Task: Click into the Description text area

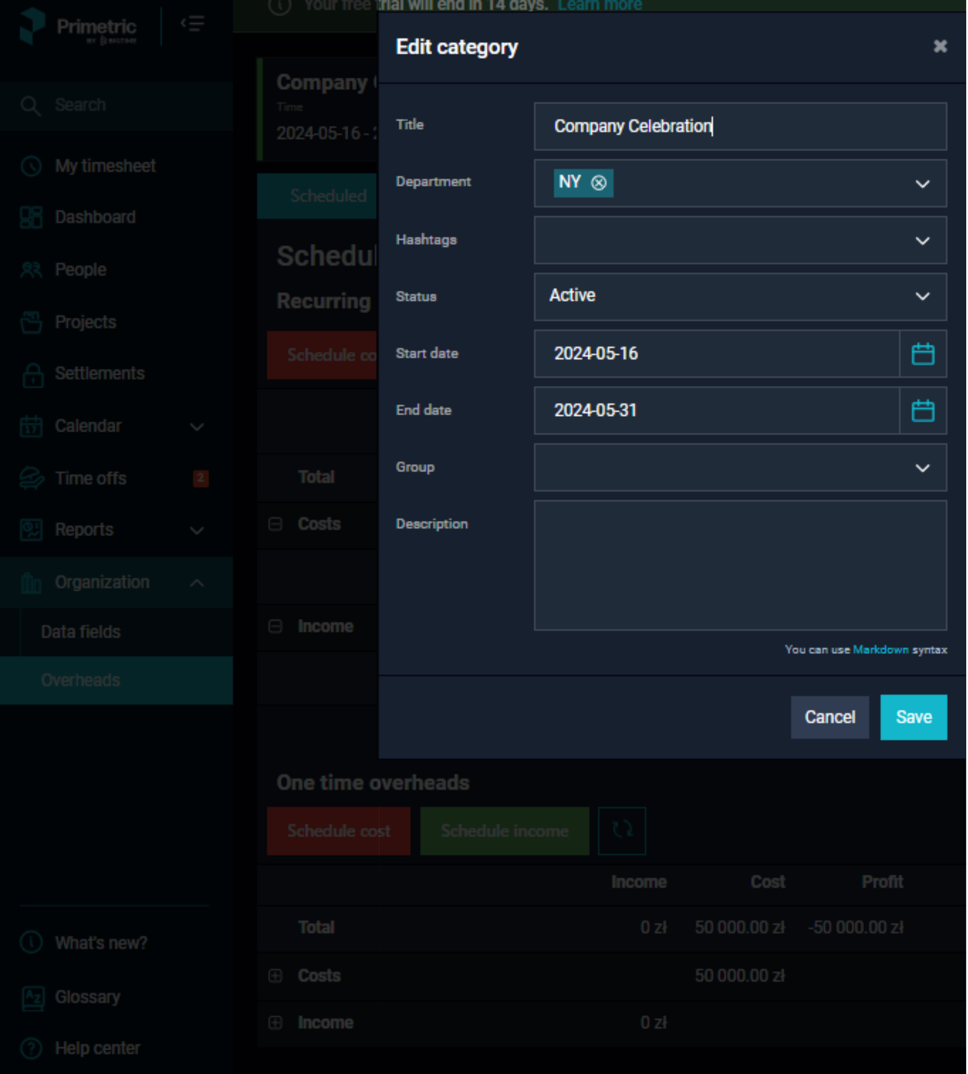Action: coord(740,565)
